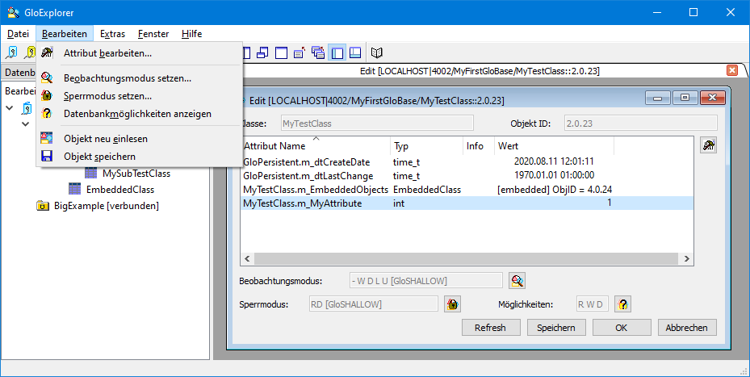Click the left arrow of the horizontal scrollbar
This screenshot has width=750, height=377.
(x=247, y=258)
